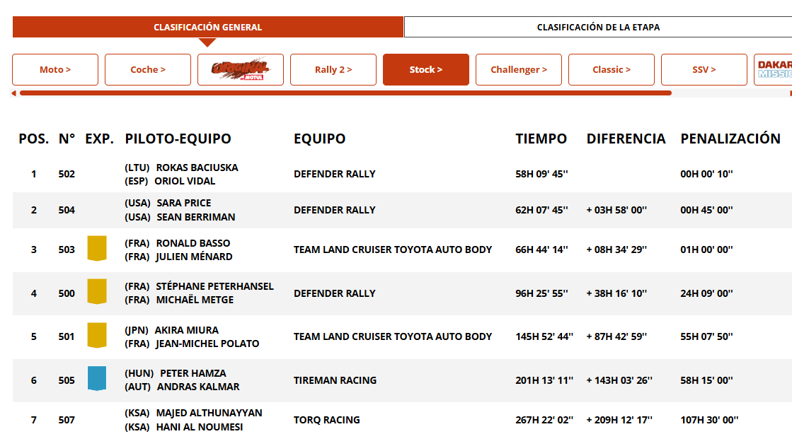Image resolution: width=792 pixels, height=434 pixels.
Task: Click the EQUIPO column header
Action: [320, 139]
